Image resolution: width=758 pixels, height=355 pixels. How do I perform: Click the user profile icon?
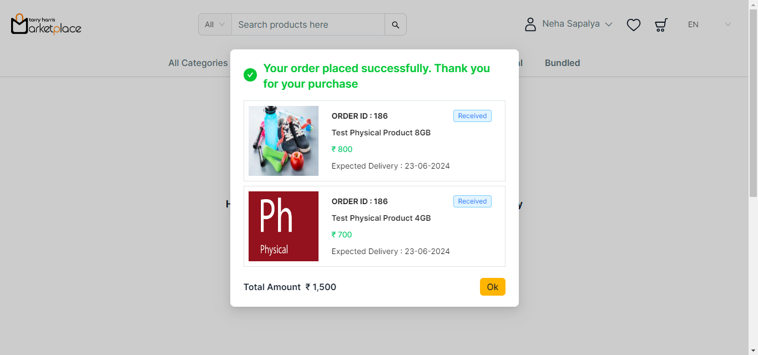tap(530, 24)
